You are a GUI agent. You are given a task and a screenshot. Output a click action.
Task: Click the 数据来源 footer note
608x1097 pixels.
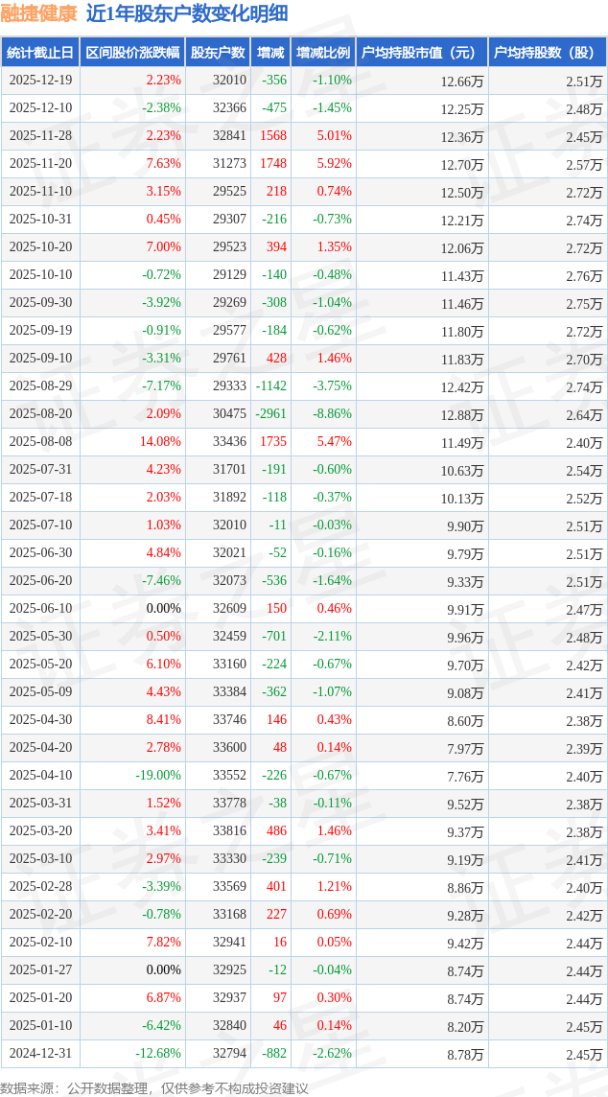click(154, 1087)
